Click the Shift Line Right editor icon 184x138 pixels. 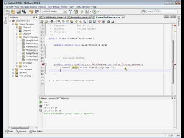94,21
